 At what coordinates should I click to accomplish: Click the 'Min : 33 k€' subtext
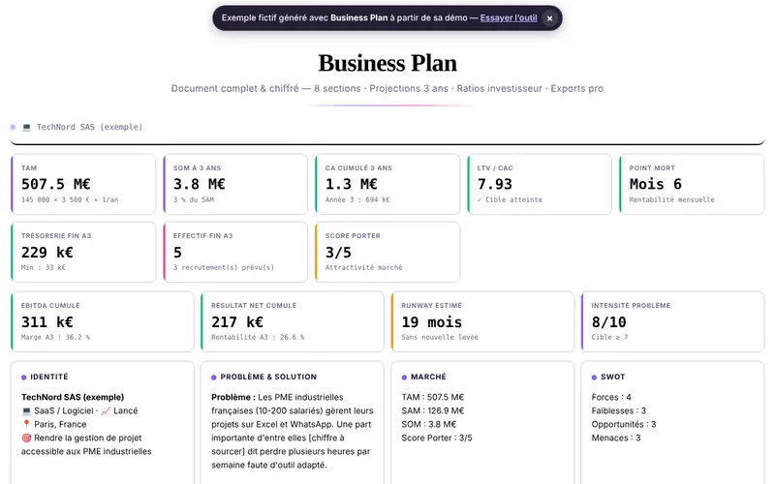(x=43, y=267)
